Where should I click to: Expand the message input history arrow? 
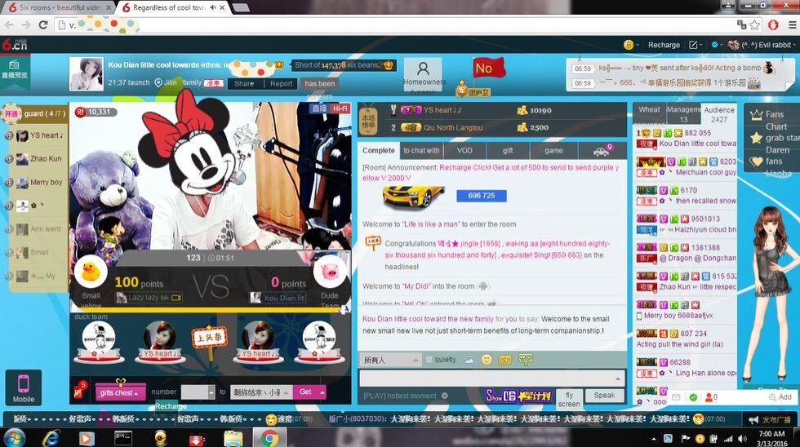(x=618, y=378)
